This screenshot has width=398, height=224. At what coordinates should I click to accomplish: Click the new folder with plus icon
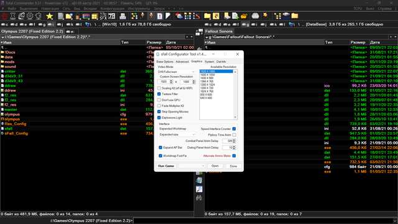tap(69, 16)
